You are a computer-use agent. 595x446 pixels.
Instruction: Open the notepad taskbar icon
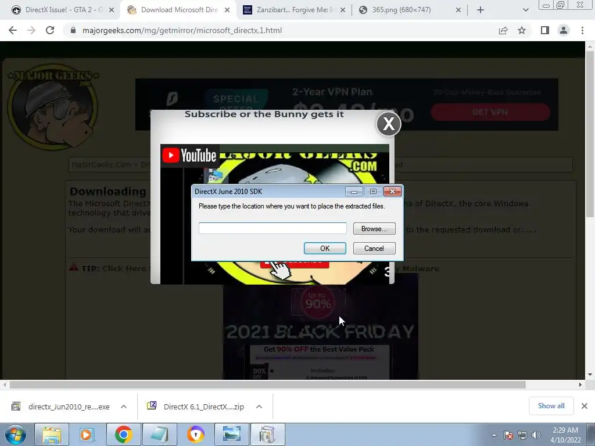click(159, 434)
